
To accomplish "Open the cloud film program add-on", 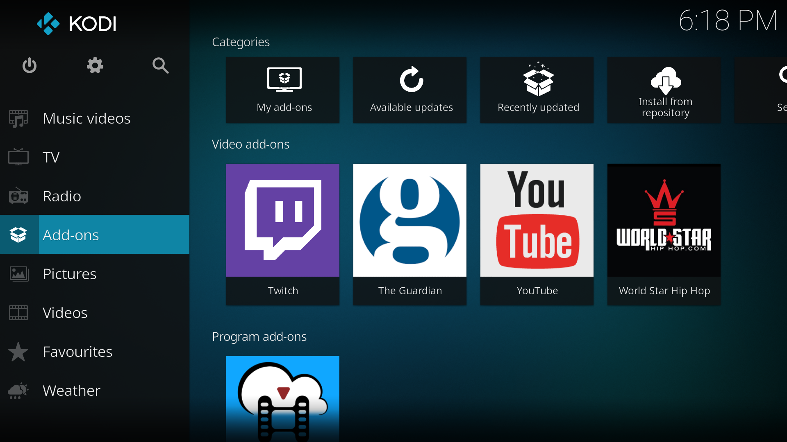I will click(x=283, y=399).
